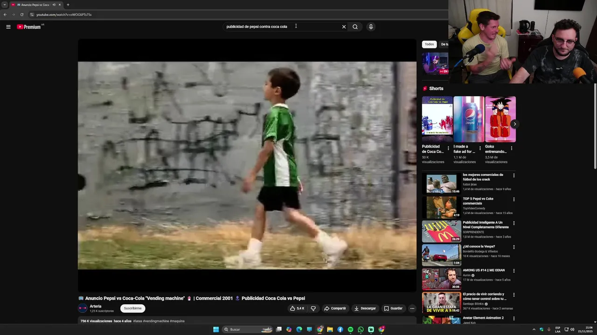This screenshot has width=597, height=335.
Task: Open the Windows Start menu
Action: coord(216,329)
